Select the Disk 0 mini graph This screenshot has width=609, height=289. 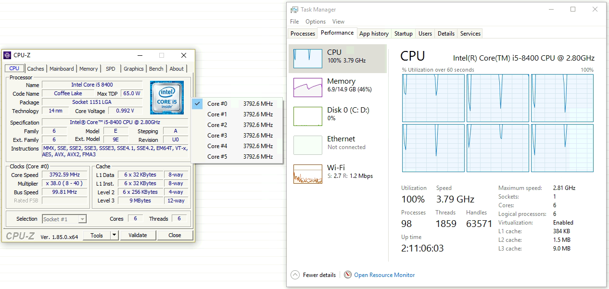point(308,116)
